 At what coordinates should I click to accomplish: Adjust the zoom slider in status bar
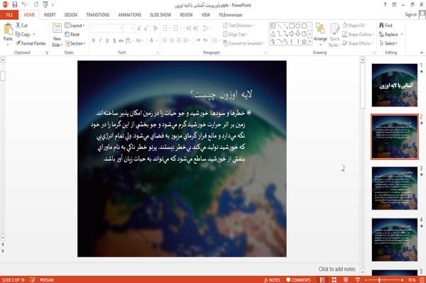pyautogui.click(x=379, y=279)
